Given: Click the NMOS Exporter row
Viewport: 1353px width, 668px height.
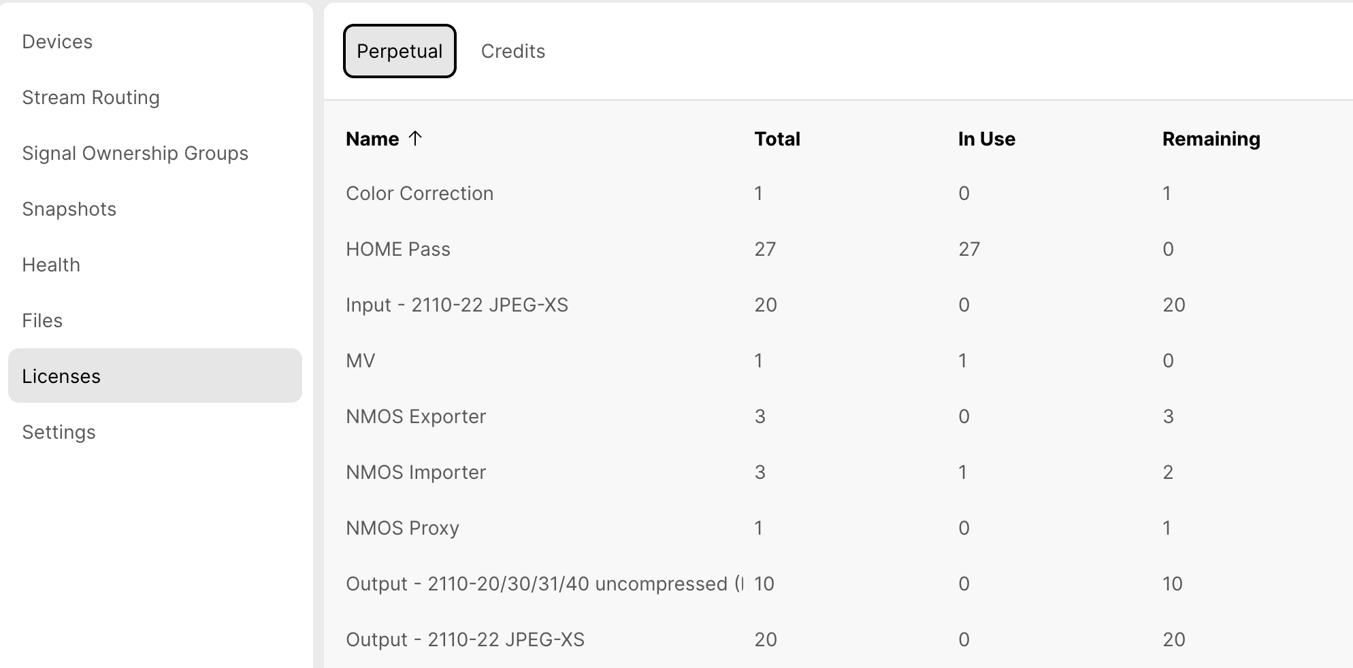Looking at the screenshot, I should [x=416, y=416].
